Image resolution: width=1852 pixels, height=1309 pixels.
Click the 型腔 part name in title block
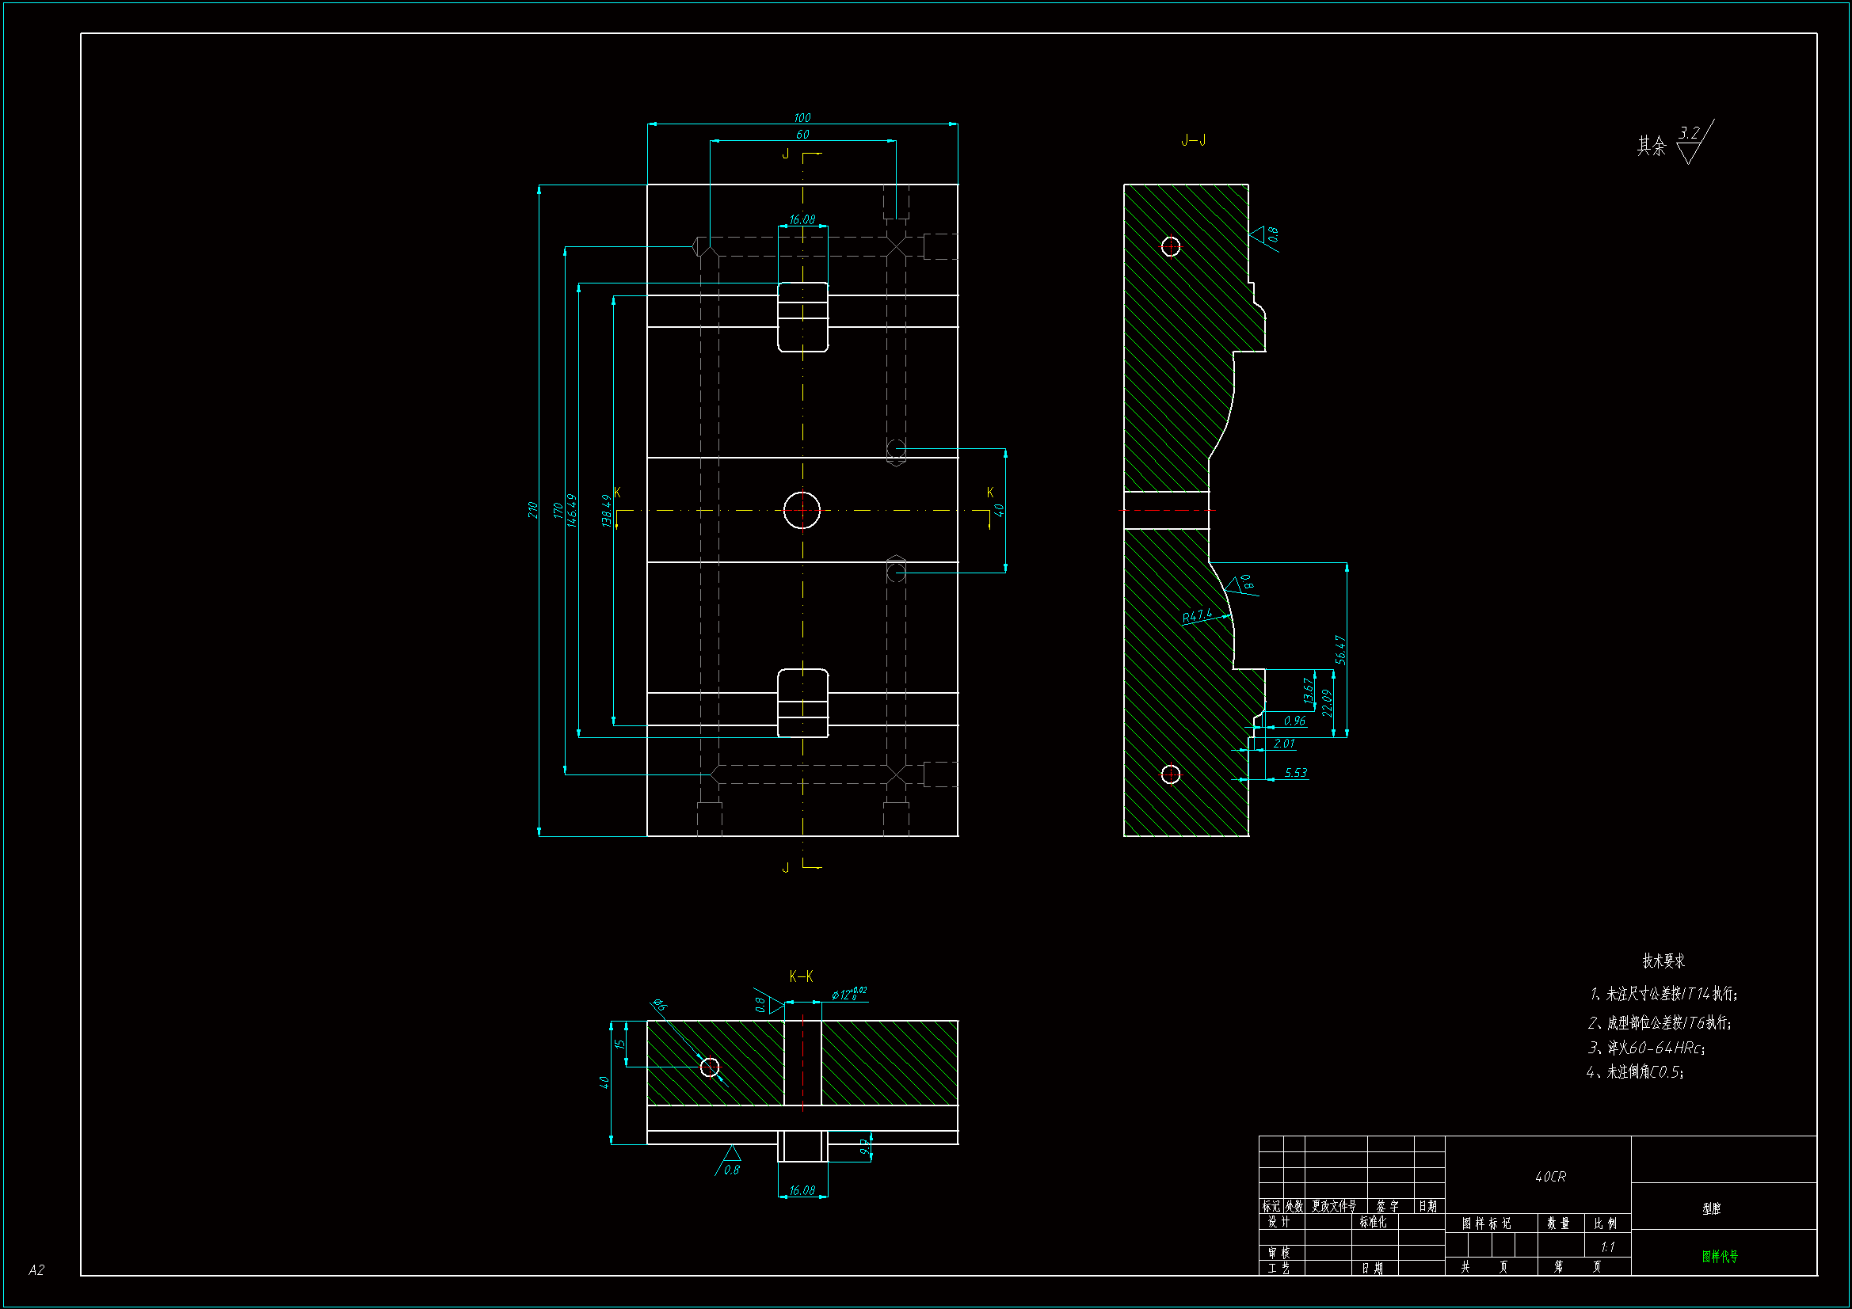coord(1711,1208)
